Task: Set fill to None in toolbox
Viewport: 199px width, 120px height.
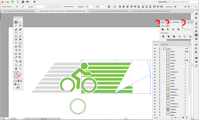Action: pyautogui.click(x=21, y=81)
